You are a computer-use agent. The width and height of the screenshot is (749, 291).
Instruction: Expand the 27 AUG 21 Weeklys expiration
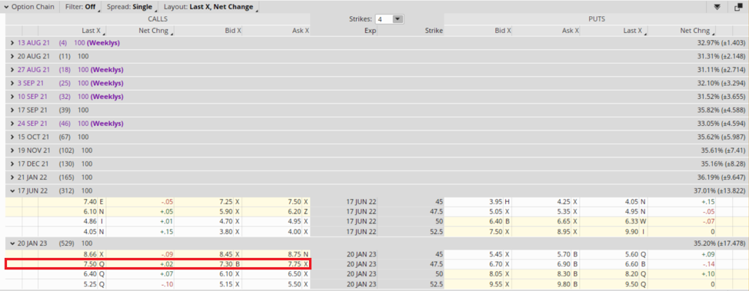coord(12,70)
